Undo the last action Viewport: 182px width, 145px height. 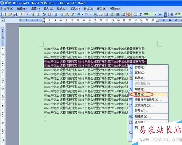(79, 15)
